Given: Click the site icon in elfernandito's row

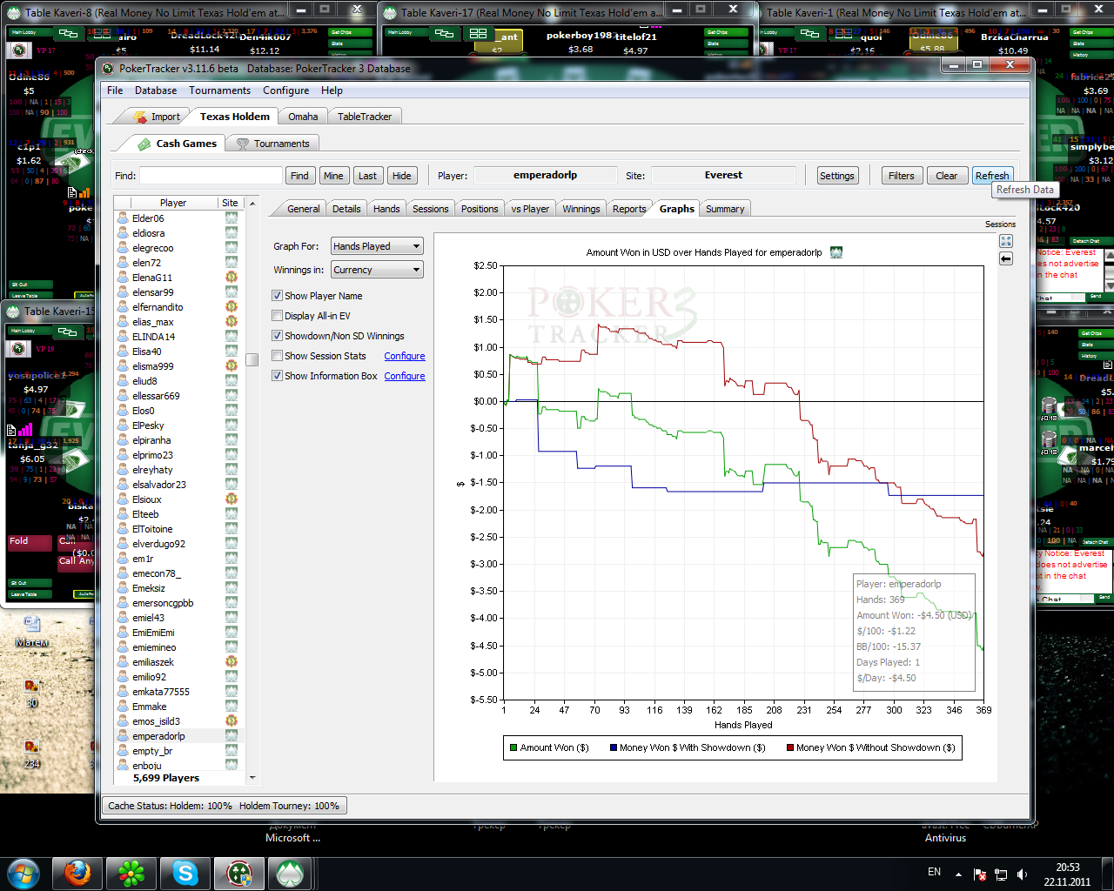Looking at the screenshot, I should [232, 307].
